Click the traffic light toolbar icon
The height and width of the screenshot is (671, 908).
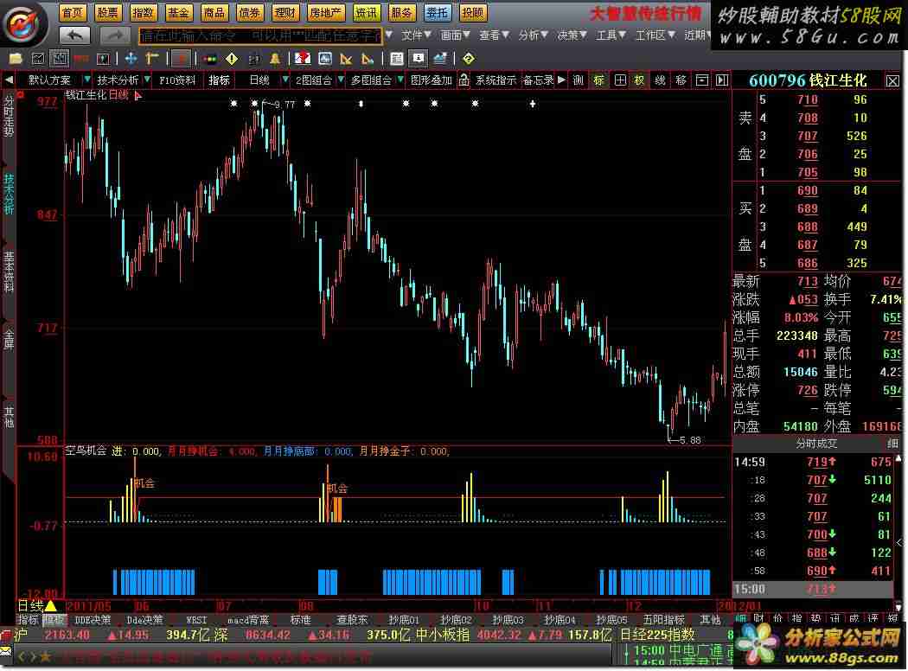(x=210, y=59)
